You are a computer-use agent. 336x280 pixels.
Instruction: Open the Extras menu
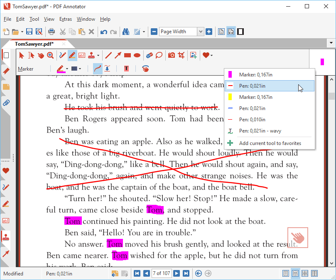(66, 19)
